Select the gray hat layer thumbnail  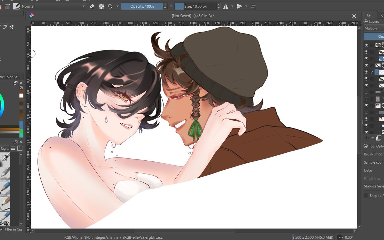tap(378, 45)
